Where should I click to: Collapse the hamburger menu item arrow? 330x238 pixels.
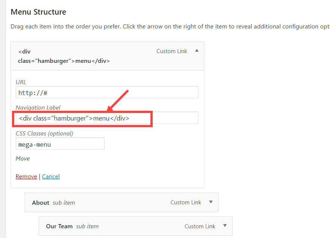[x=197, y=51]
